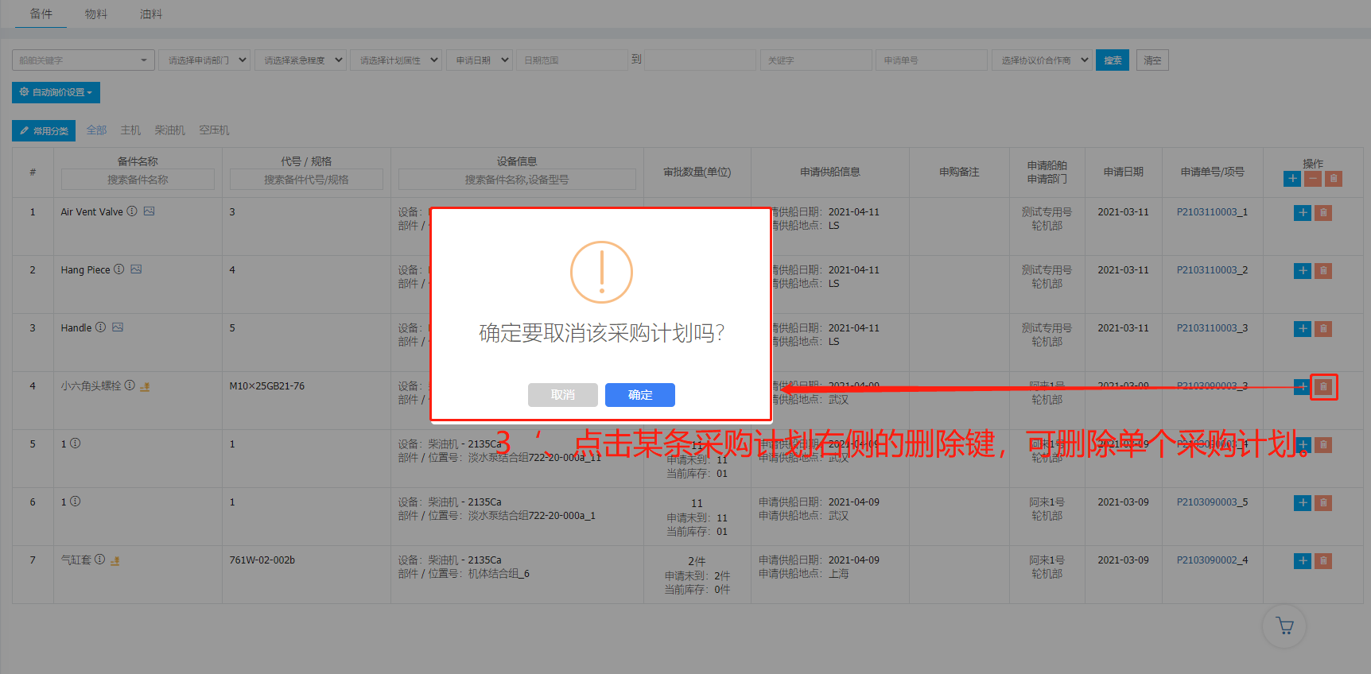
Task: Click the plus icon in 气缸套 row
Action: pos(1303,561)
